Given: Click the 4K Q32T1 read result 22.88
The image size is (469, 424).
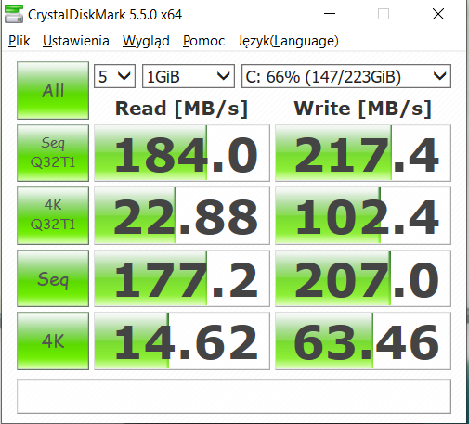Looking at the screenshot, I should (x=182, y=215).
